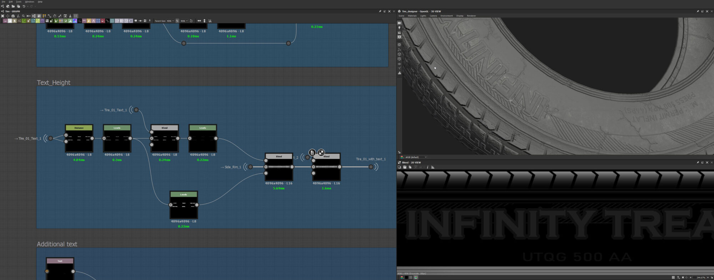Click the video camera icon in 3D view

pyautogui.click(x=399, y=23)
